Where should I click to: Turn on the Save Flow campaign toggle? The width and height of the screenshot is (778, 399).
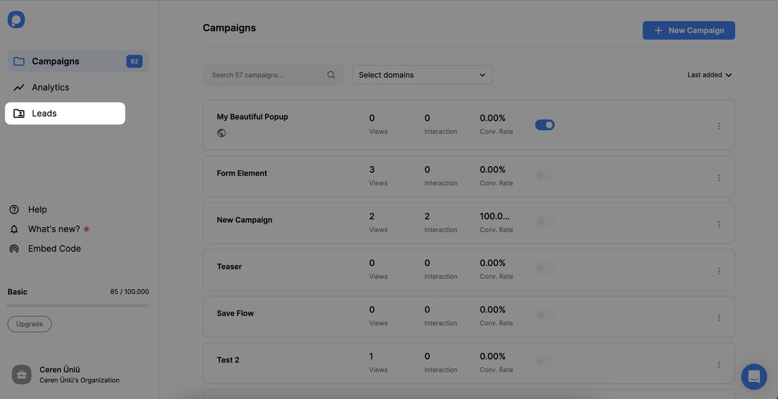click(x=545, y=315)
